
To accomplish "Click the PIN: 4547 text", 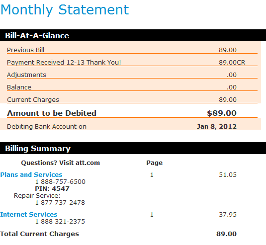I will pos(52,189).
